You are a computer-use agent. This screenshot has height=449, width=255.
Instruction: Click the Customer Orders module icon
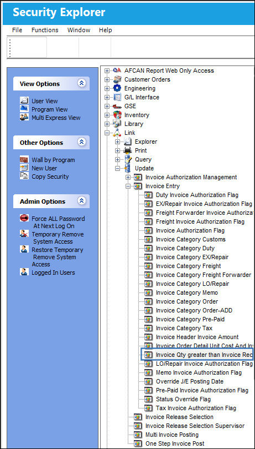click(x=117, y=79)
